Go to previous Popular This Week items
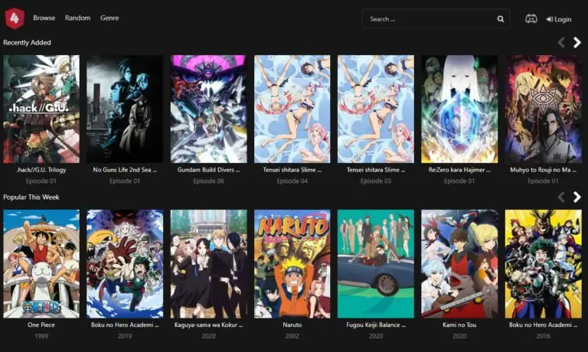588x352 pixels. (561, 197)
